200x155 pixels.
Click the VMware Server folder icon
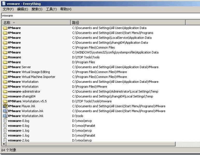click(5, 67)
